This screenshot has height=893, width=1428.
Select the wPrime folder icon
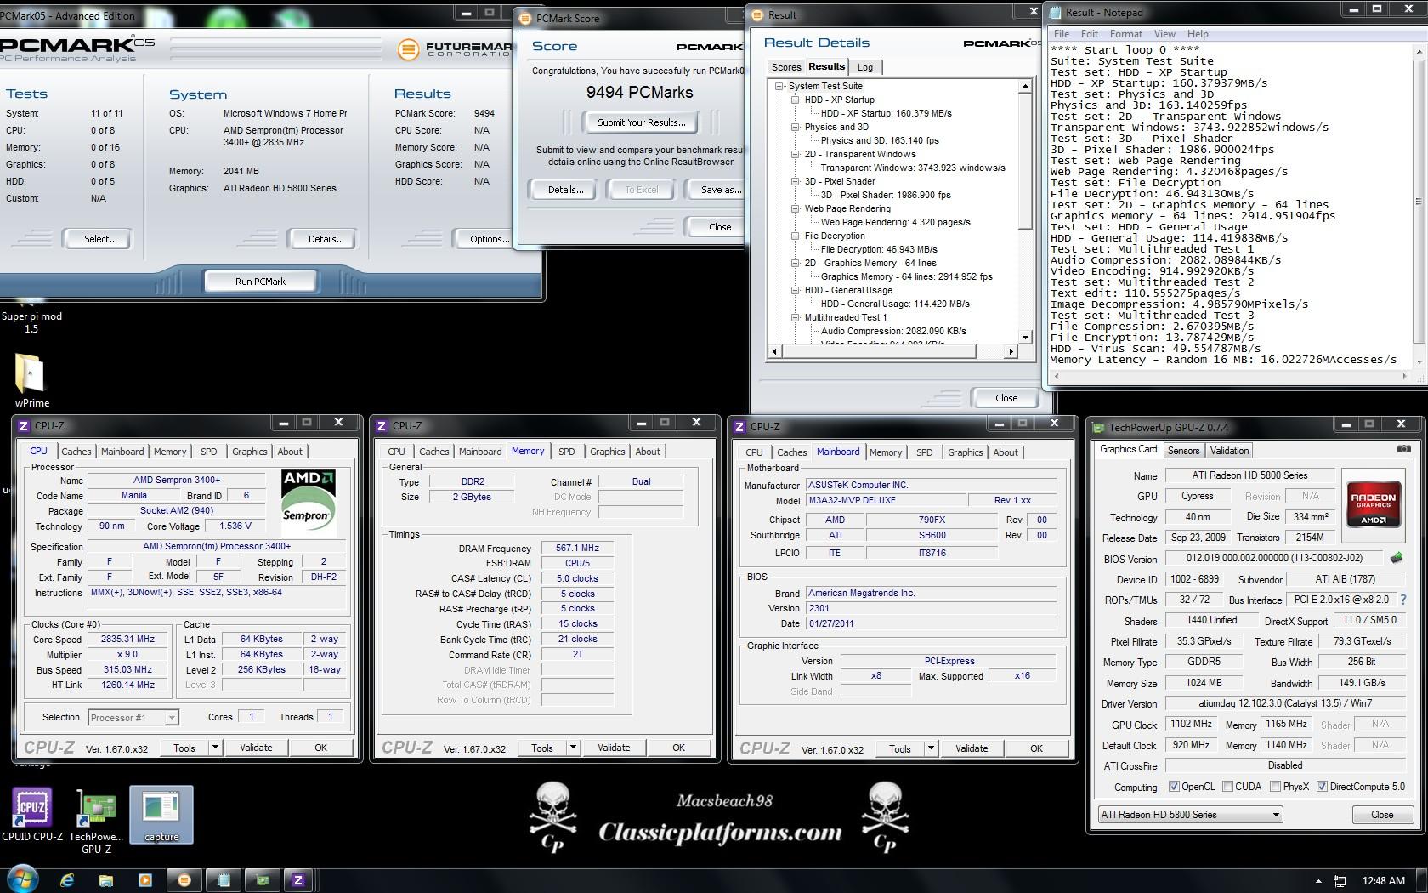tap(31, 381)
